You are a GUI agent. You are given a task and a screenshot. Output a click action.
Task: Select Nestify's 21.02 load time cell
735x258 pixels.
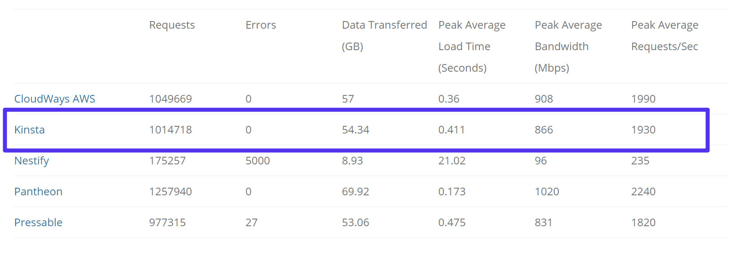452,161
